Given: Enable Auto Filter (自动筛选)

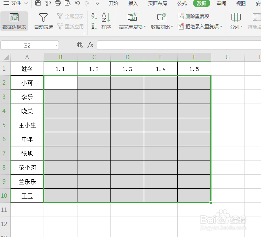Looking at the screenshot, I should 44,21.
